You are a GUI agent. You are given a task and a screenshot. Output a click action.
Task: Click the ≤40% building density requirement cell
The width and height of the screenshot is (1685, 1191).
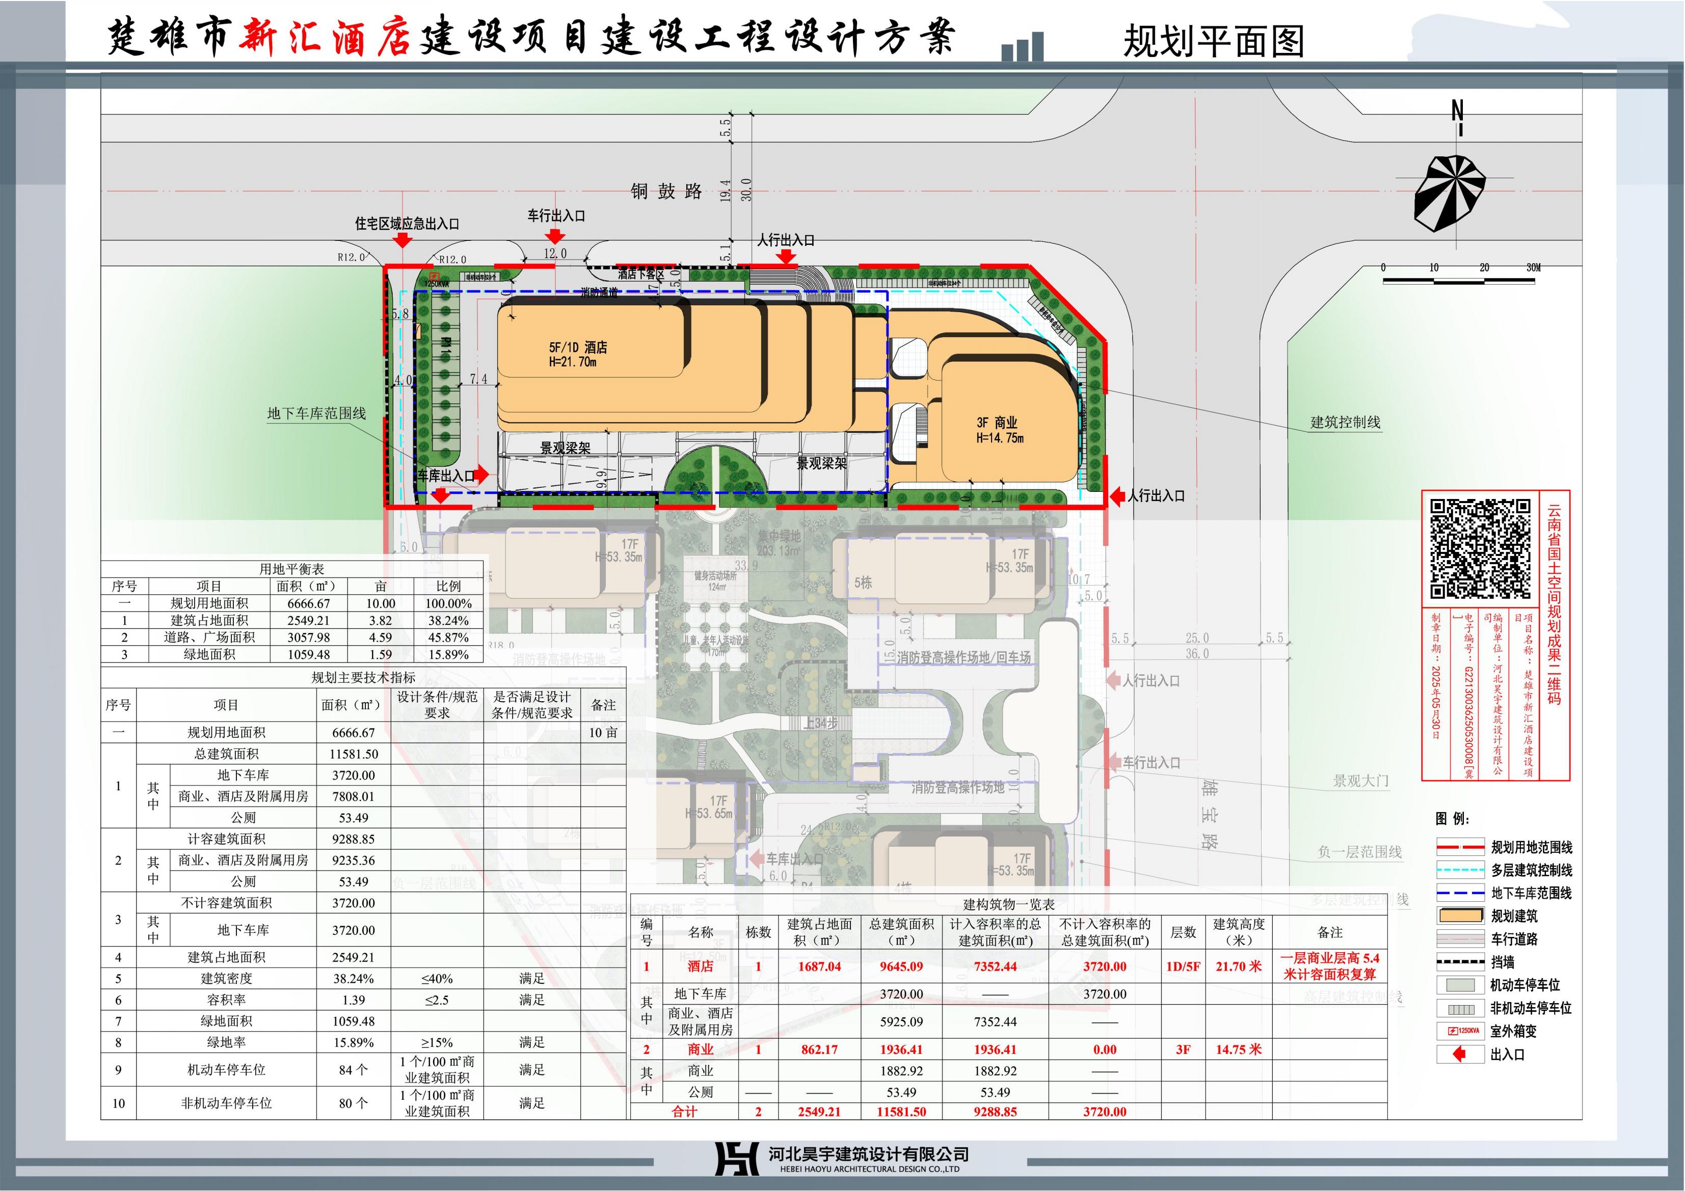click(437, 979)
